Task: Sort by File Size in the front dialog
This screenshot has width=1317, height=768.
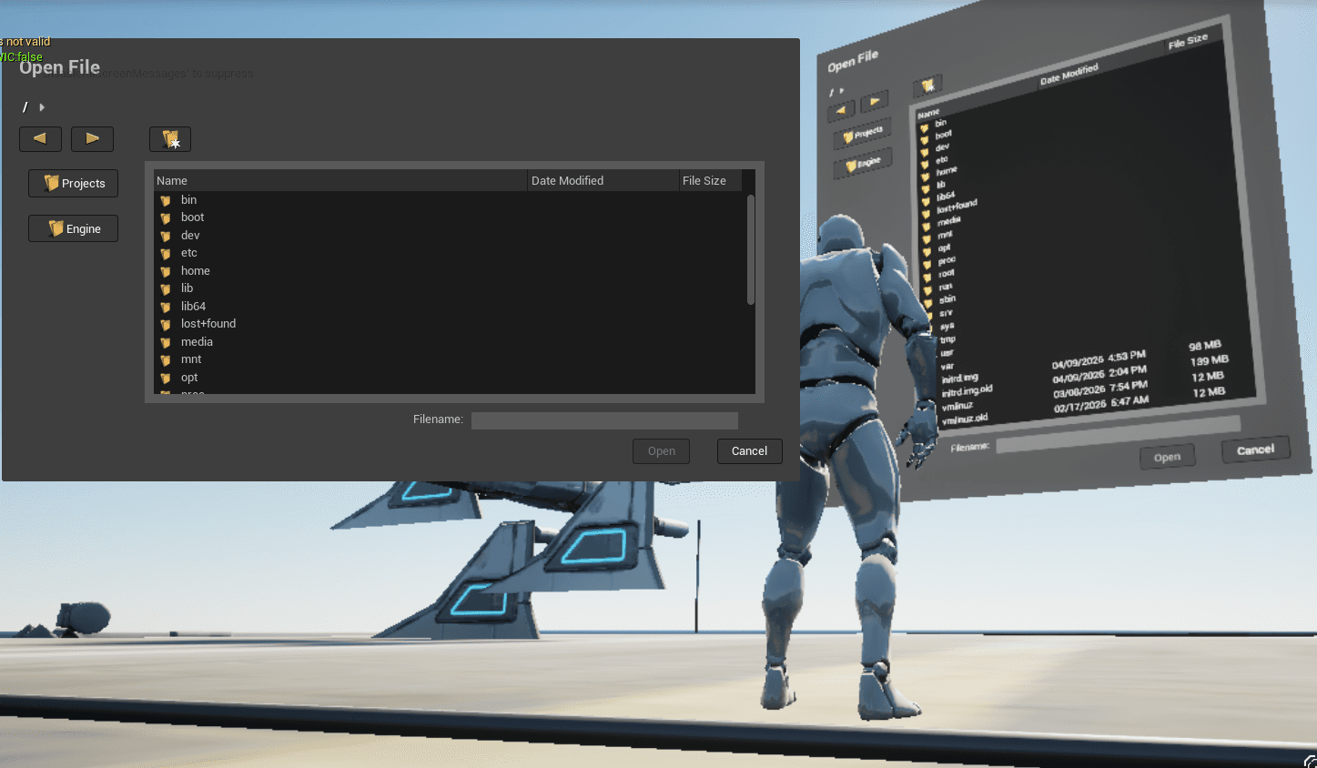Action: coord(711,180)
